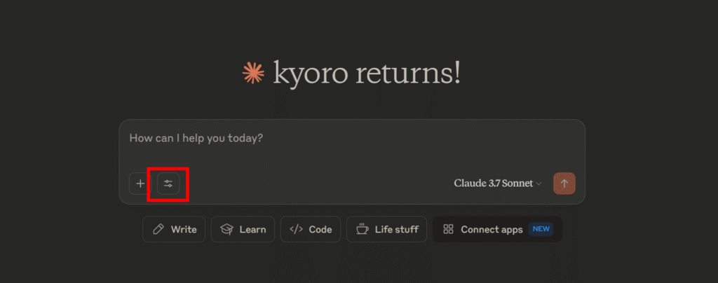Pick the Code suggestion label
Viewport: 718px width, 283px height.
point(320,230)
